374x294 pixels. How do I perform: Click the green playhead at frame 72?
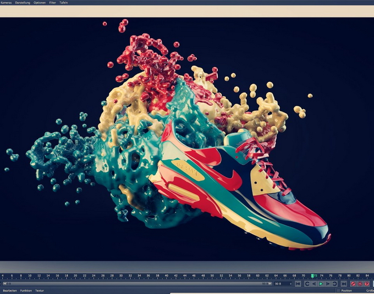(x=312, y=276)
